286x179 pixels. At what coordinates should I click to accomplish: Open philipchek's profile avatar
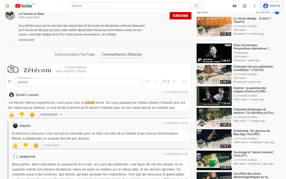pyautogui.click(x=15, y=157)
